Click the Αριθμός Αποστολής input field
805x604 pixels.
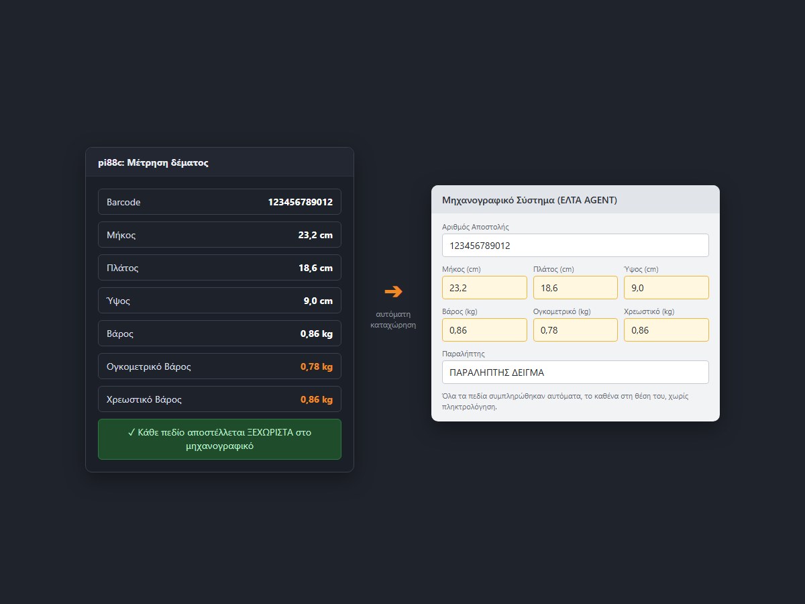pos(576,246)
